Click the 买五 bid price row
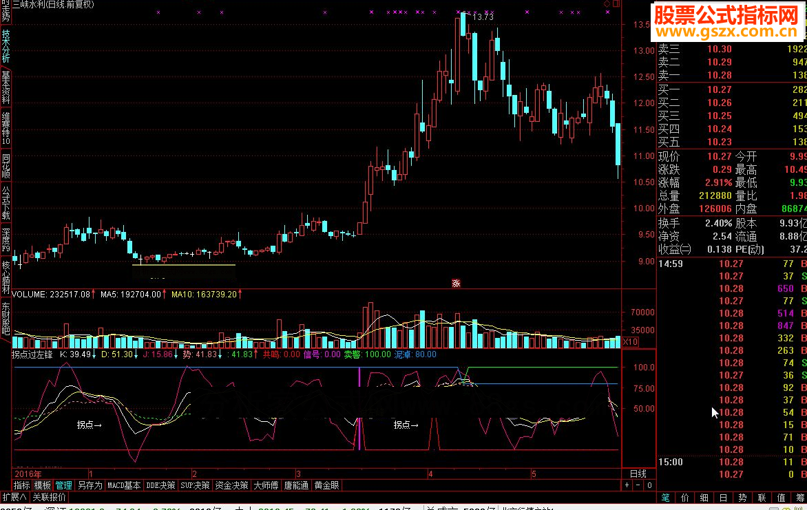The width and height of the screenshot is (807, 510). click(x=732, y=142)
